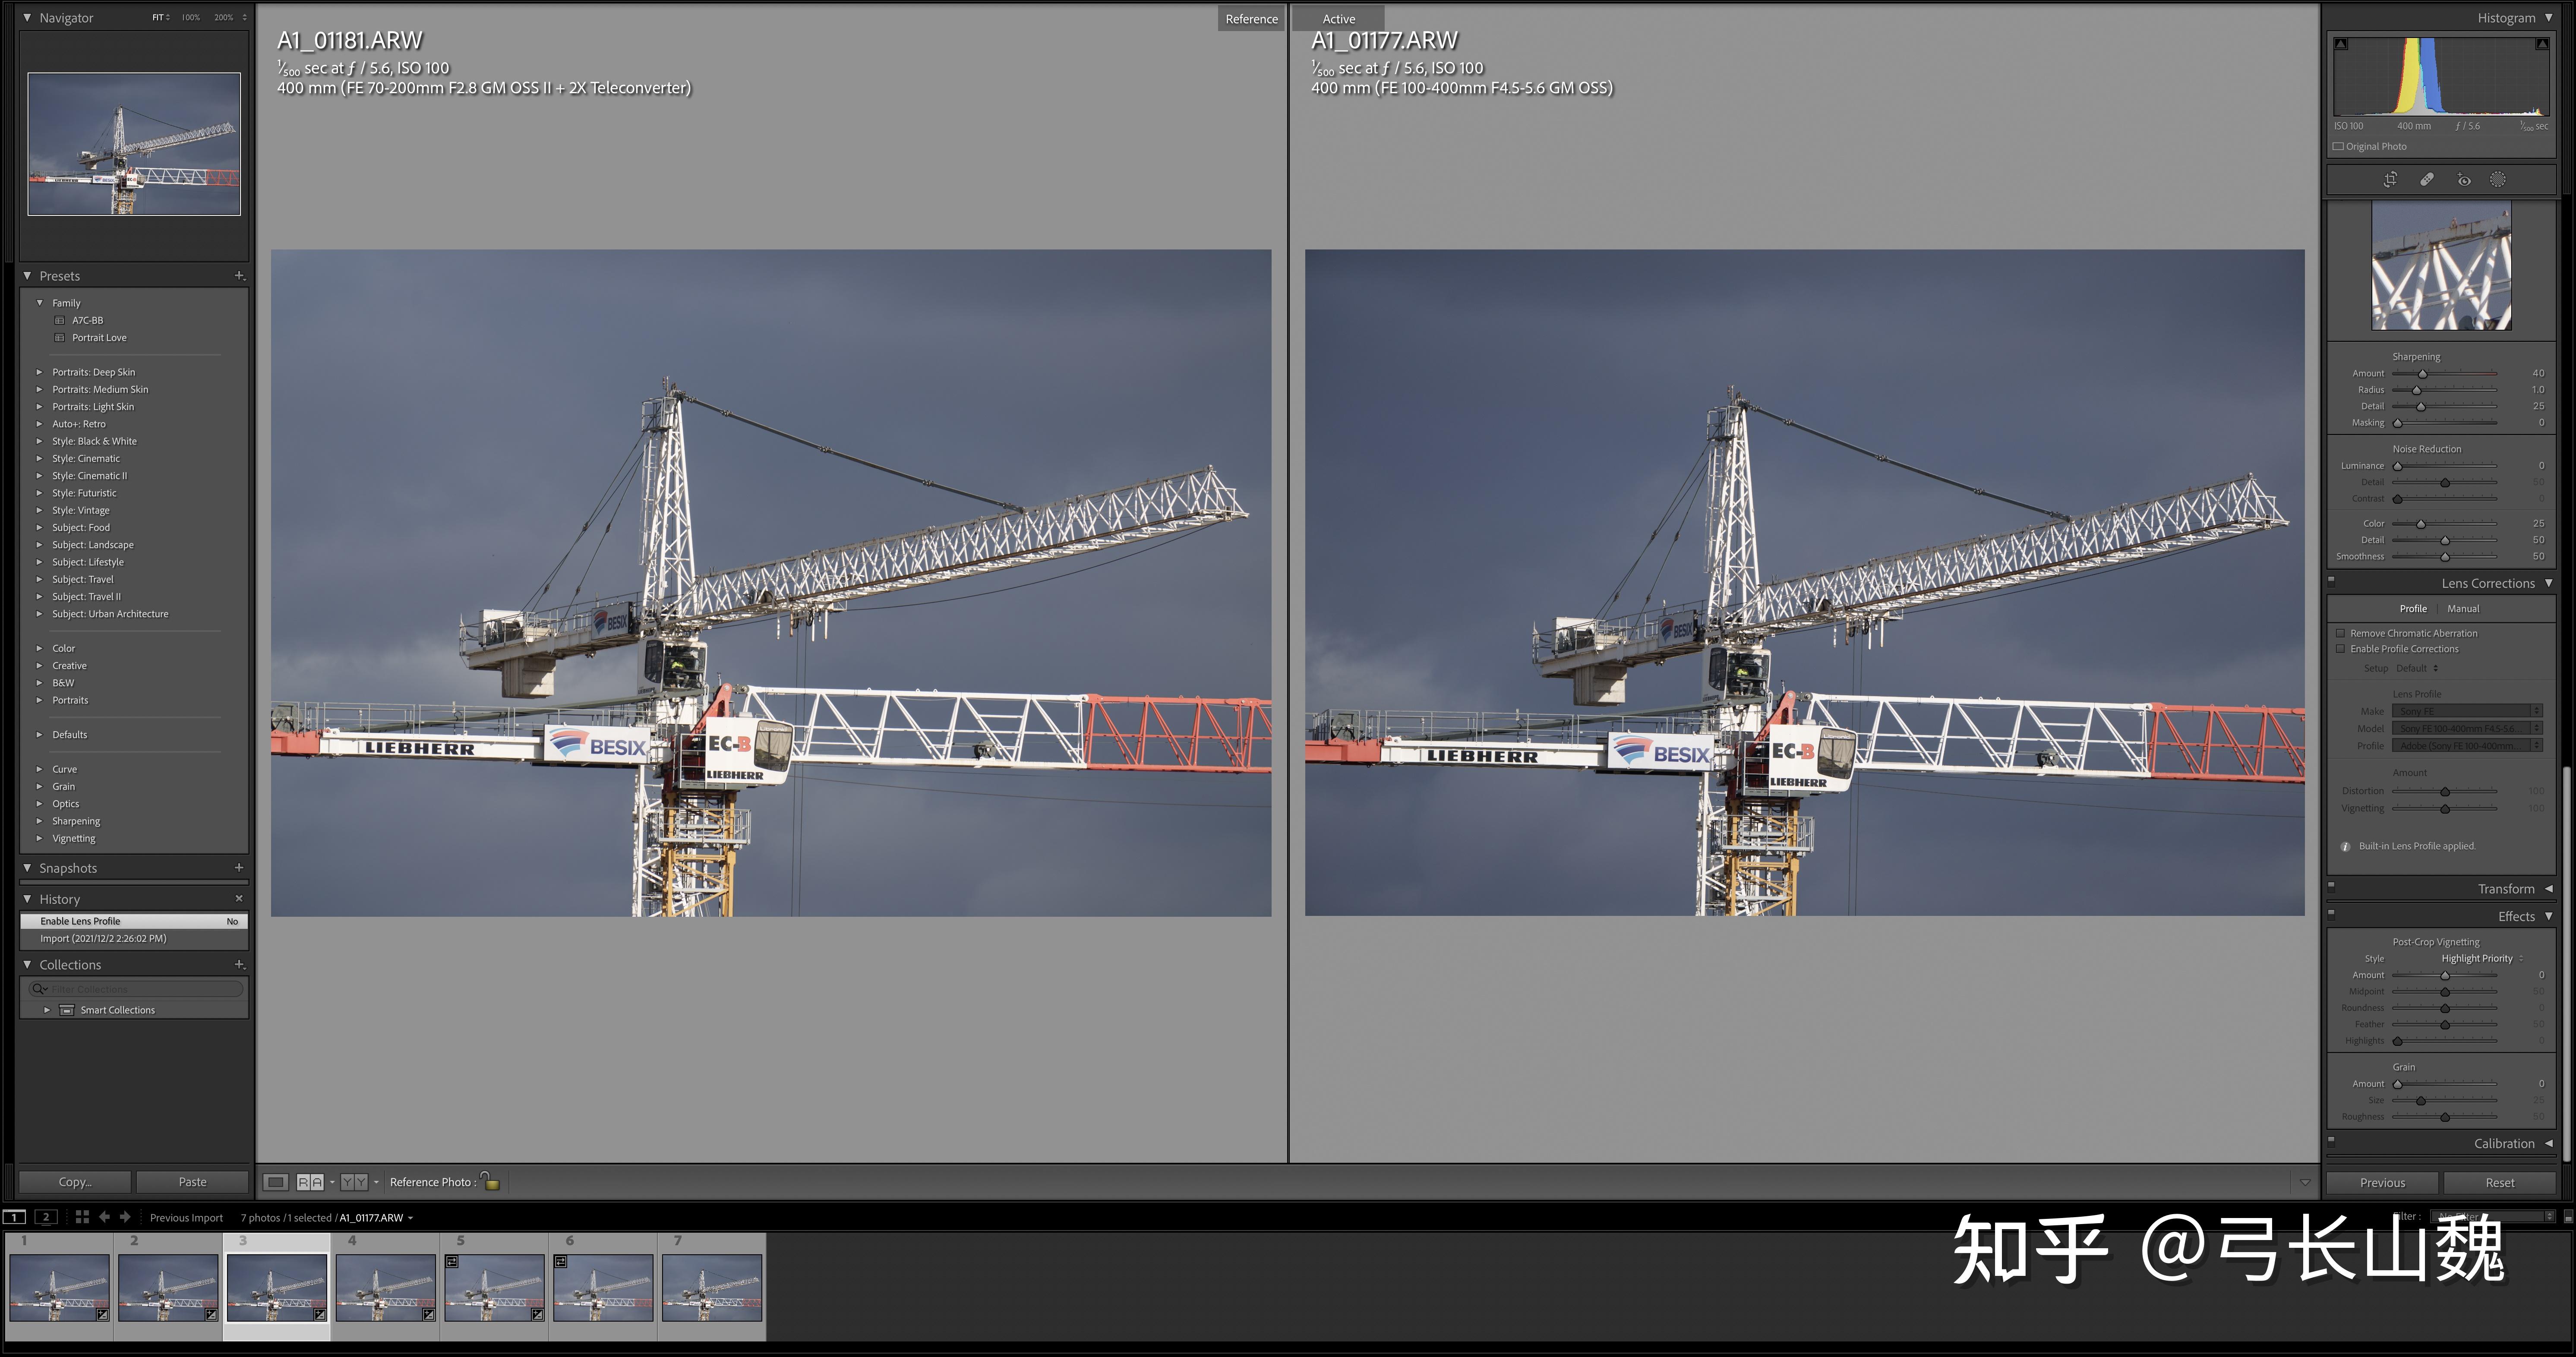The width and height of the screenshot is (2576, 1357).
Task: Select the Red Eye Correction tool
Action: click(2464, 180)
